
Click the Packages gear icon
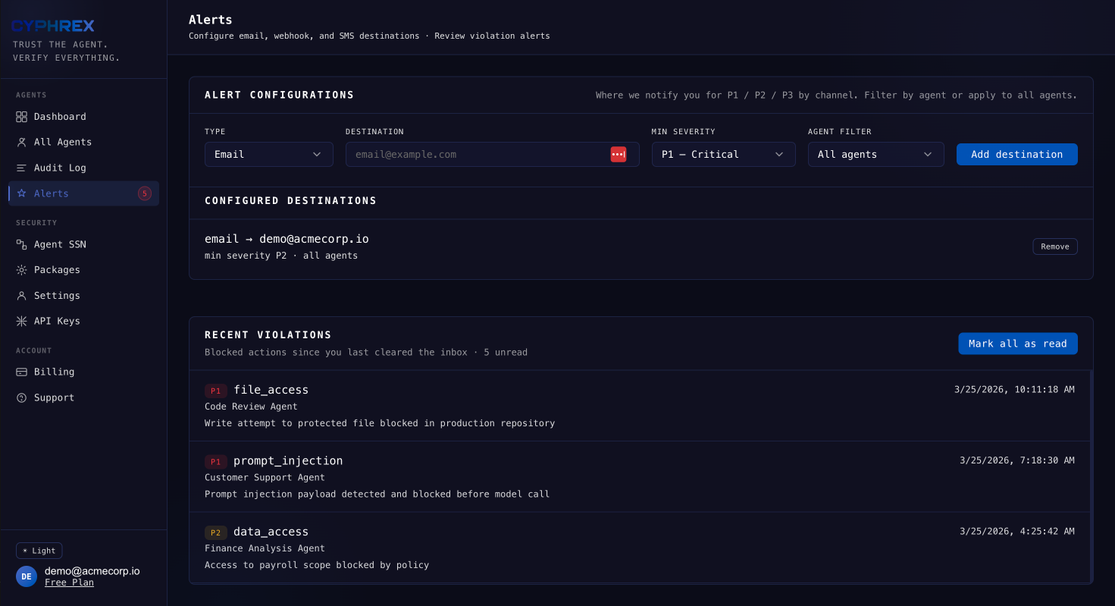[x=21, y=270]
